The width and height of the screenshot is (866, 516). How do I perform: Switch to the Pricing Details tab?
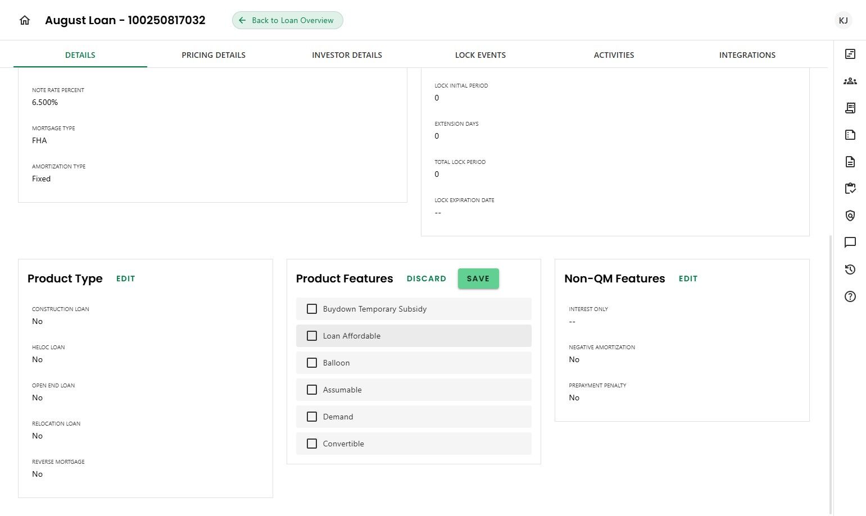pos(214,55)
